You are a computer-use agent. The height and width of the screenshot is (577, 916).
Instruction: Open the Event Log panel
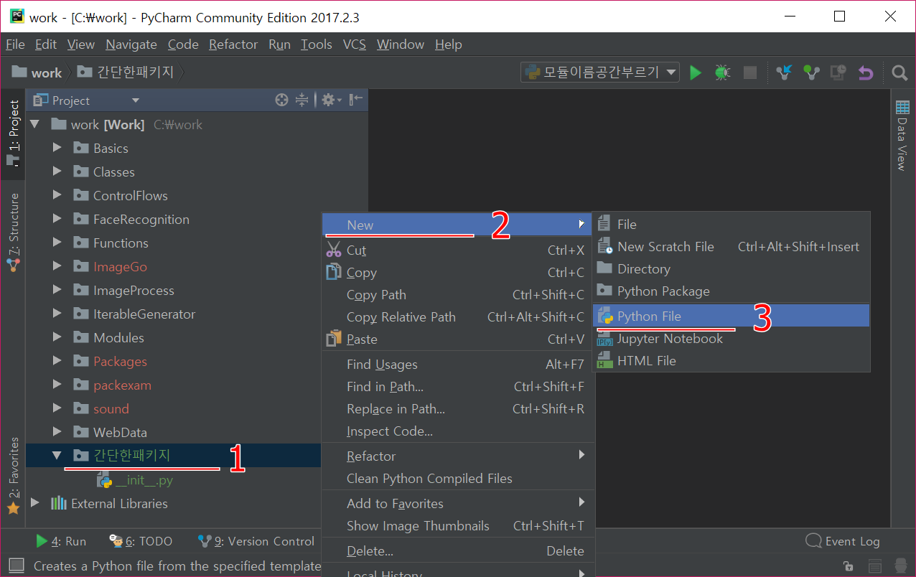click(x=843, y=541)
